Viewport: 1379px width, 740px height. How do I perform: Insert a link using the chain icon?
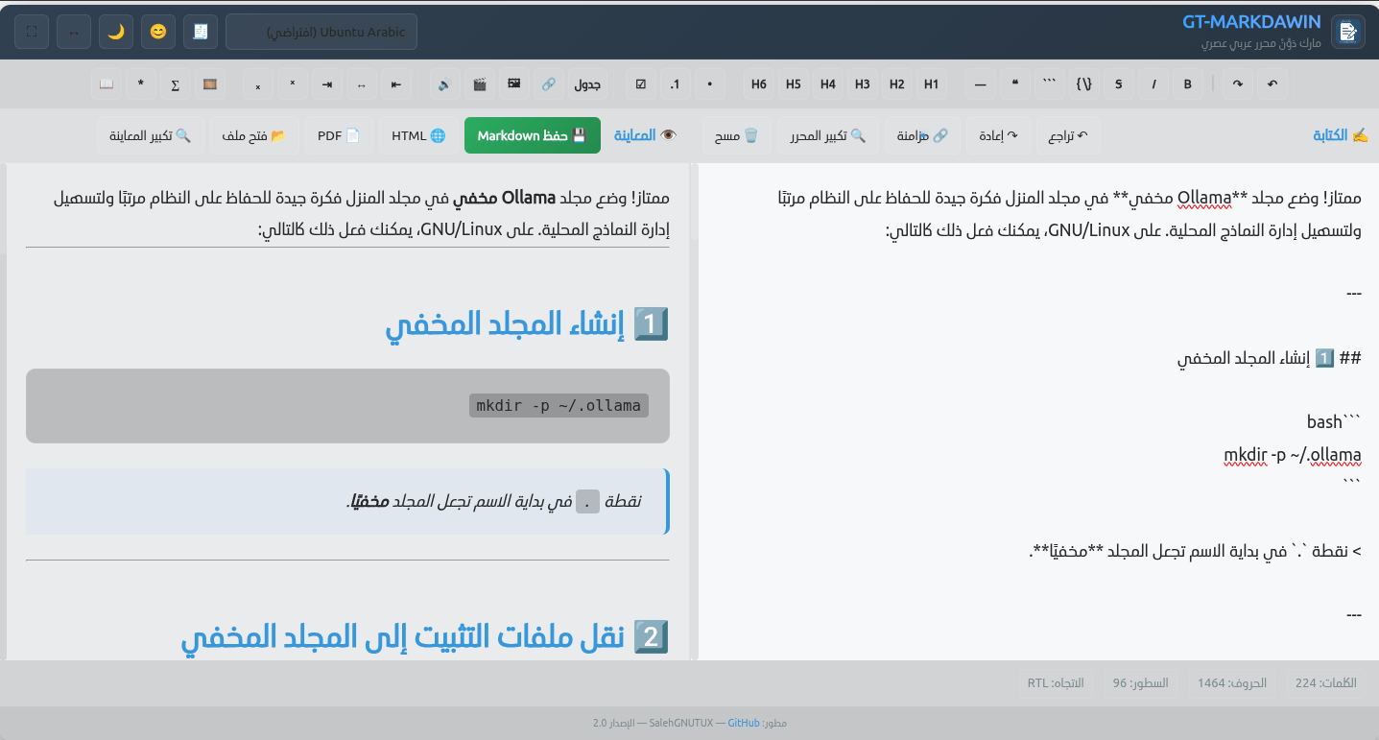[548, 84]
